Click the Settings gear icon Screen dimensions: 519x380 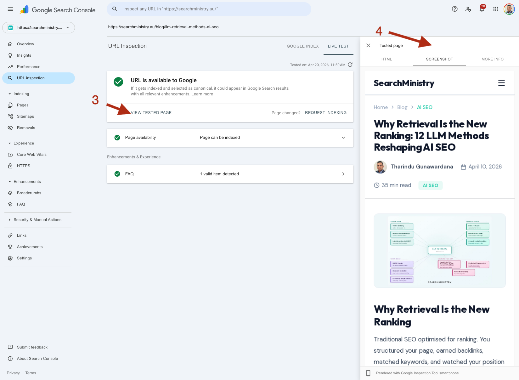(10, 258)
